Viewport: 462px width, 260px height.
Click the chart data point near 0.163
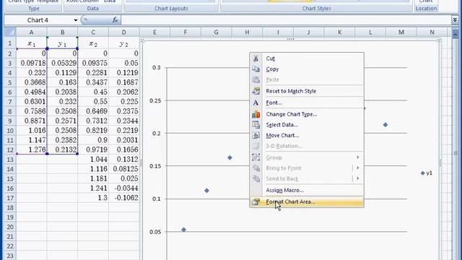coord(230,157)
